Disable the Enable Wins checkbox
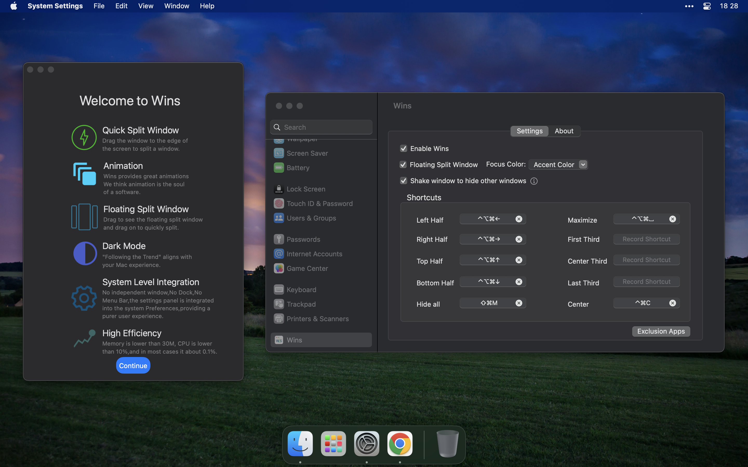This screenshot has width=748, height=467. (x=403, y=149)
